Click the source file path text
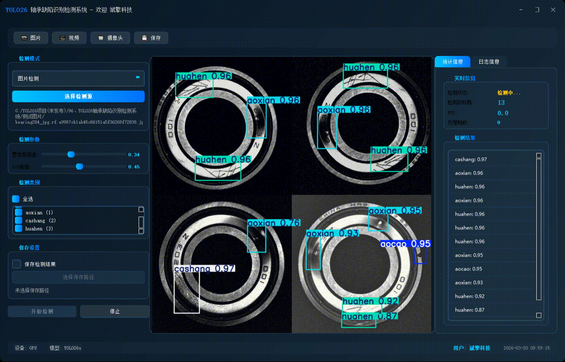The width and height of the screenshot is (565, 362). tap(79, 116)
